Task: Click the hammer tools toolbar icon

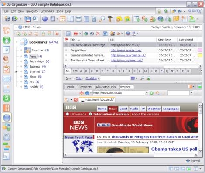Action: [110, 19]
